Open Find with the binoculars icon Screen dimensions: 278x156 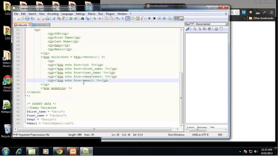tap(82, 19)
